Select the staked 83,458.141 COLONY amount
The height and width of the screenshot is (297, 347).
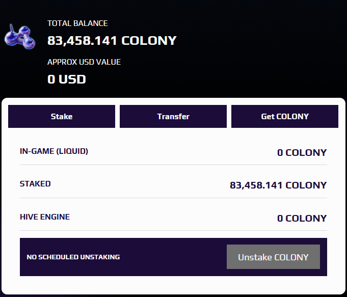278,185
